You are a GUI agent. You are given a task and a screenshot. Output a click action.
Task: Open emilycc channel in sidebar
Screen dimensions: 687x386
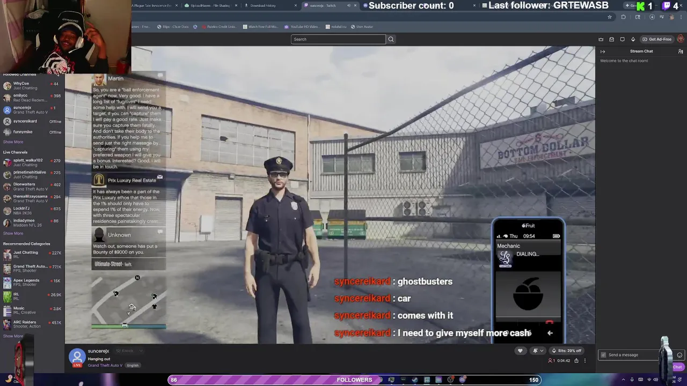(32, 98)
